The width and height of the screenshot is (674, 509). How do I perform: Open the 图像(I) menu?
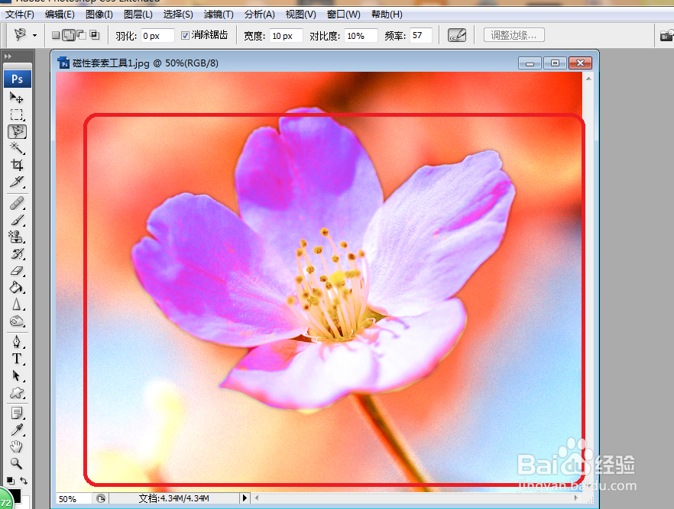[x=99, y=14]
